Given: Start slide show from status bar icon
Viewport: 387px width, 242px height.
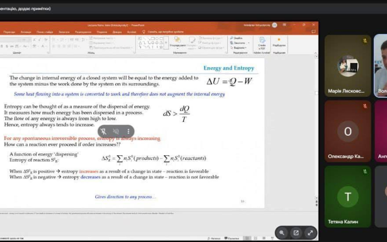Looking at the screenshot, I should [x=272, y=238].
